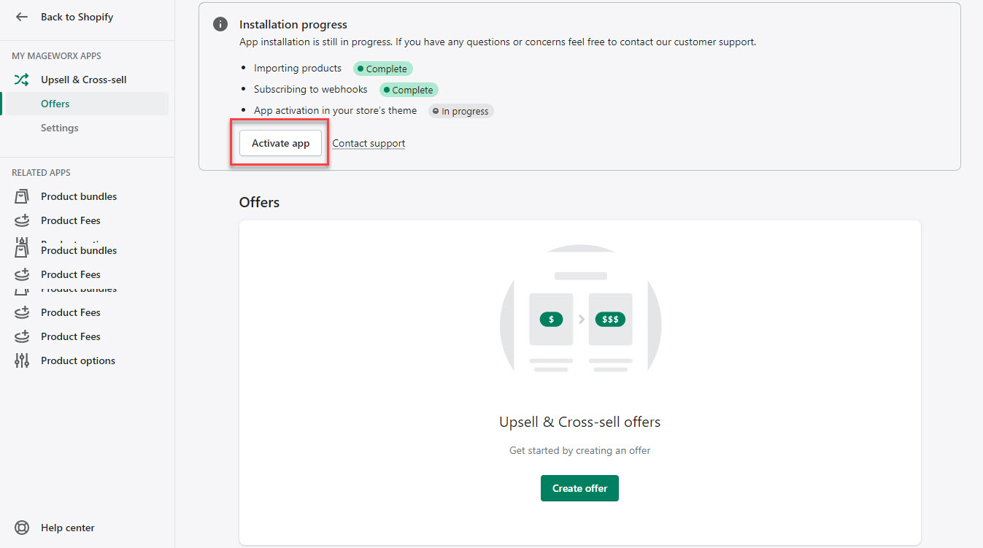Open the Settings menu item
983x548 pixels.
[59, 127]
